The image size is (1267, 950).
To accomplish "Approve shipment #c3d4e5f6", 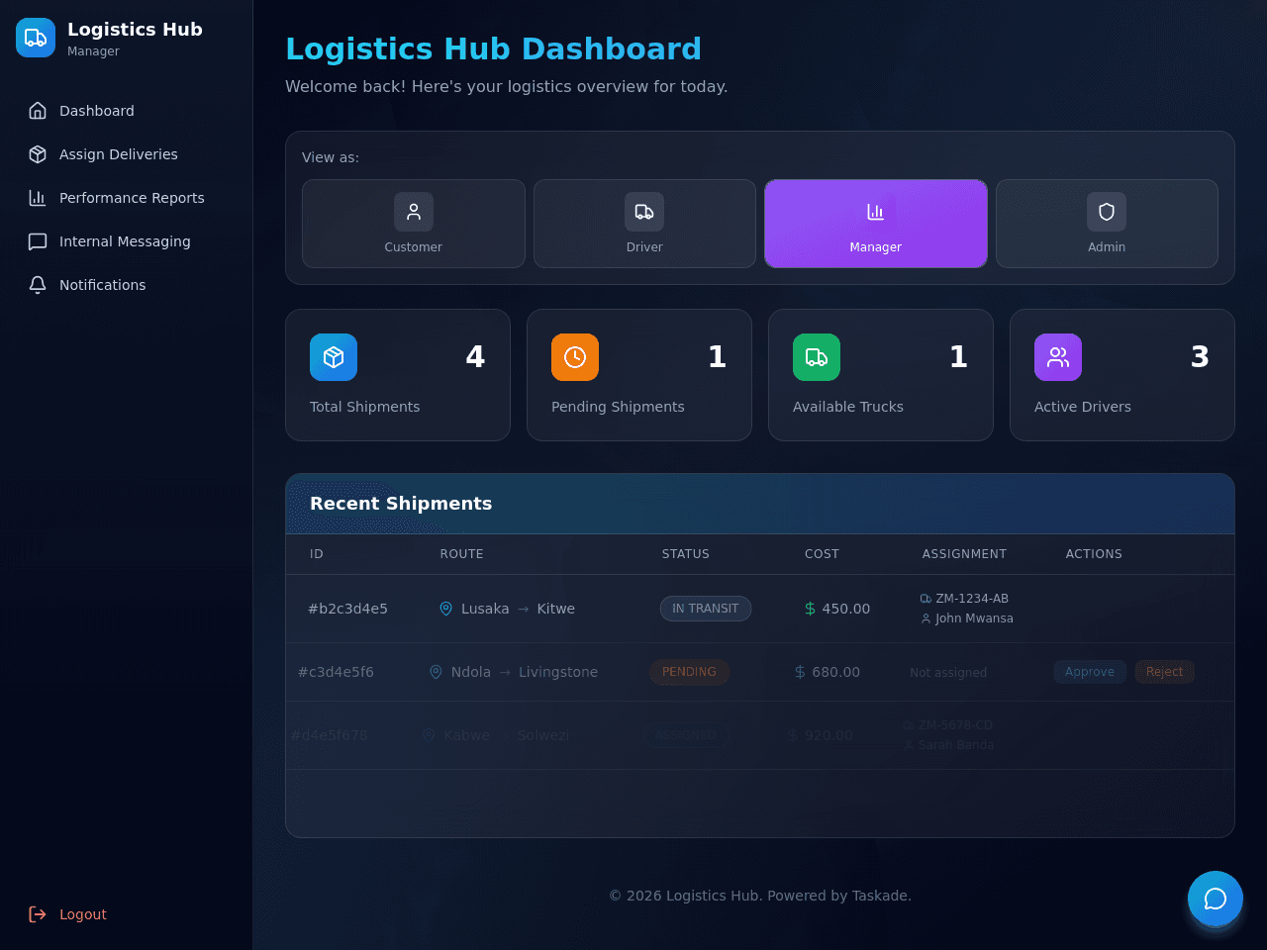I will pyautogui.click(x=1090, y=672).
